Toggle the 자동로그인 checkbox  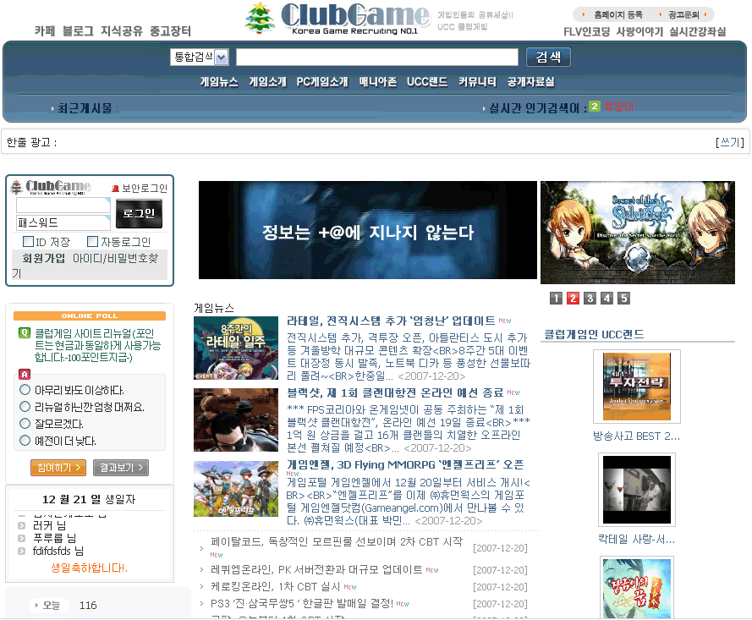click(x=92, y=241)
